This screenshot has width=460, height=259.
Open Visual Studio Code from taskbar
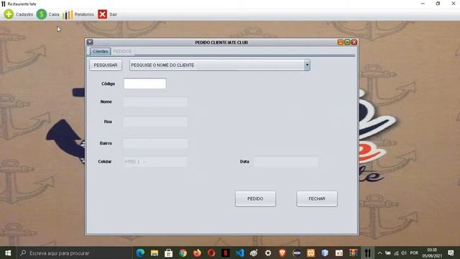(x=239, y=253)
